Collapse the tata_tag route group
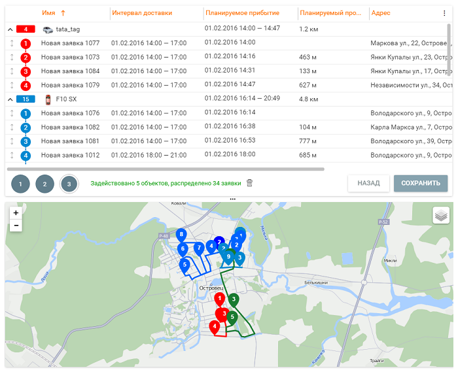The height and width of the screenshot is (372, 458). coord(10,29)
